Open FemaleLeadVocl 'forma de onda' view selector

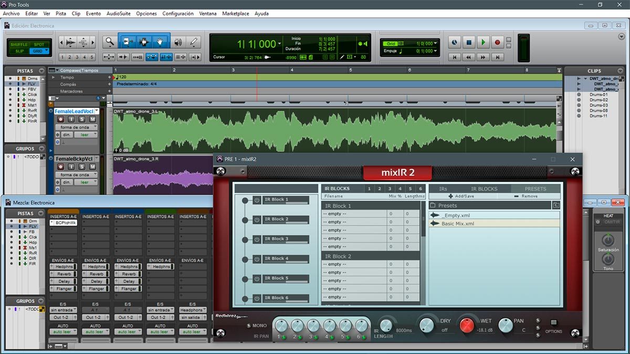click(77, 127)
